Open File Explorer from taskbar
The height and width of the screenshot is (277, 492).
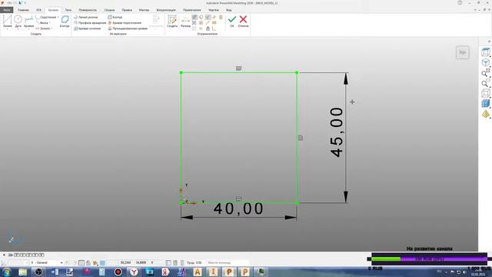click(22, 272)
